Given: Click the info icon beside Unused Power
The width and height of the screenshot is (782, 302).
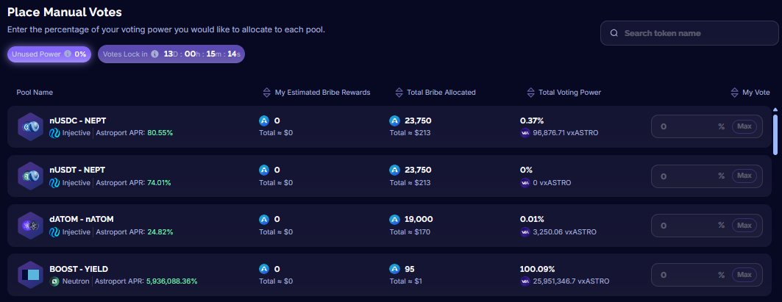Looking at the screenshot, I should pyautogui.click(x=68, y=54).
